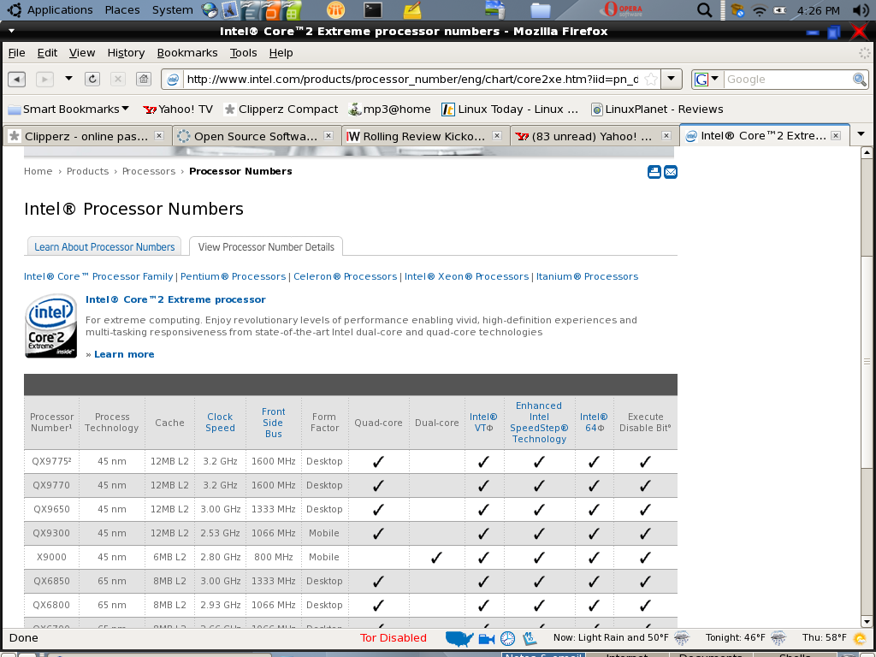The image size is (876, 657).
Task: Open the list all tabs dropdown
Action: [x=861, y=134]
